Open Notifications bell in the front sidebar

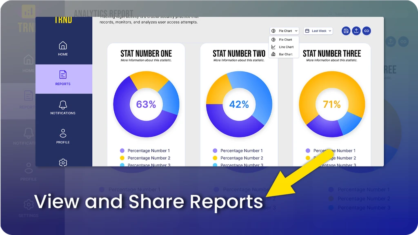[63, 107]
